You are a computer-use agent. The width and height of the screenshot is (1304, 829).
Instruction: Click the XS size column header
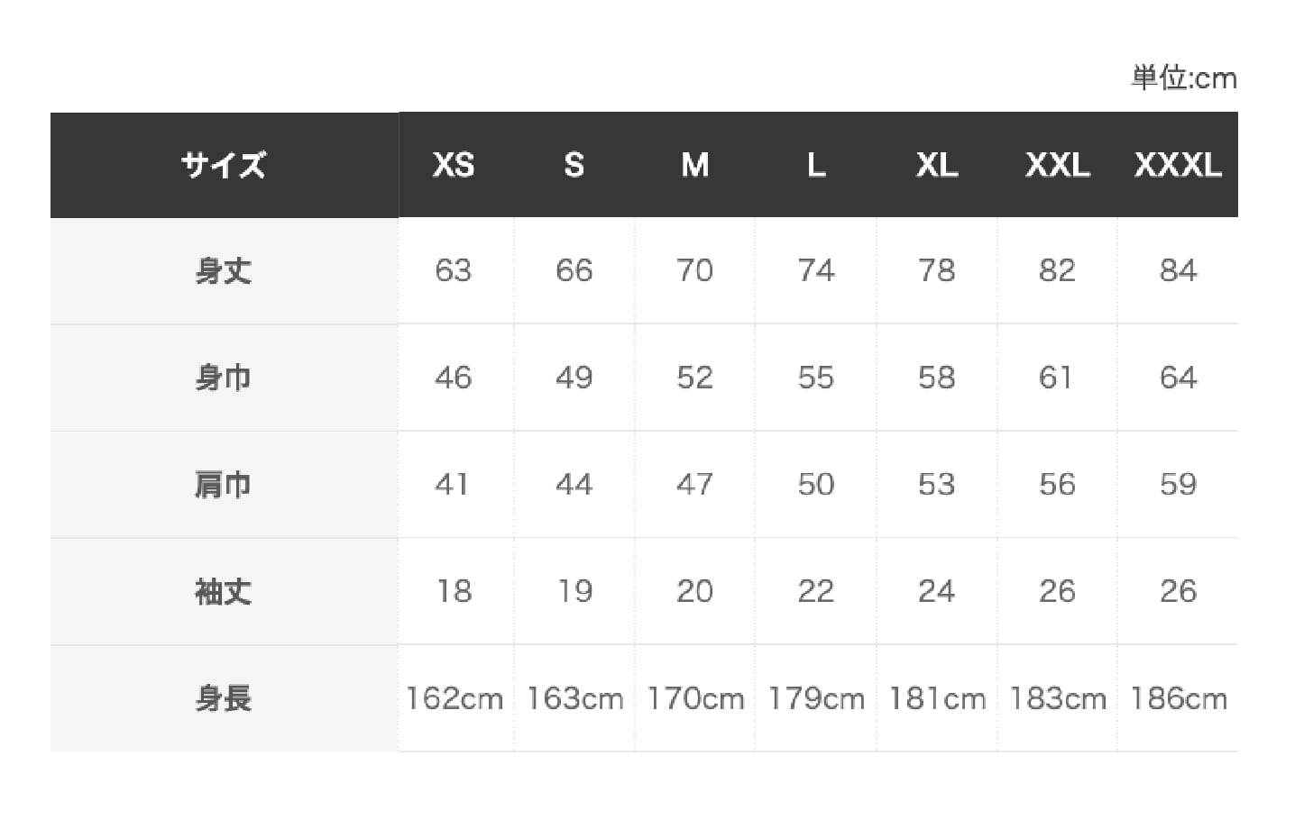pyautogui.click(x=453, y=165)
